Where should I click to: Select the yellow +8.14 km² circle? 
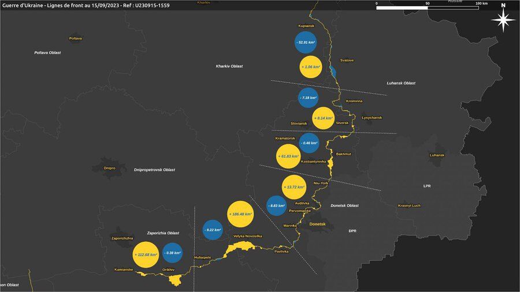coord(323,118)
